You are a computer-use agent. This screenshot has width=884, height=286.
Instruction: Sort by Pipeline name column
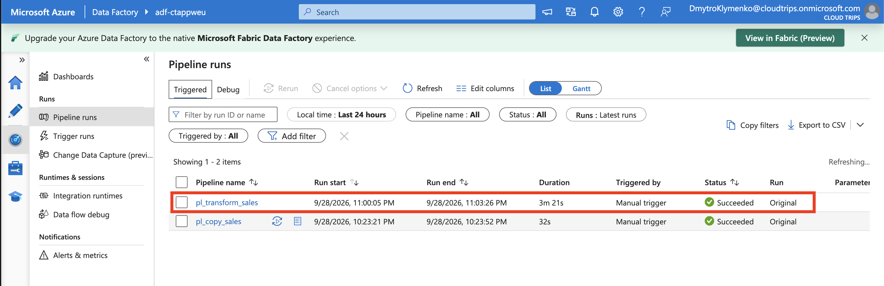pyautogui.click(x=227, y=182)
